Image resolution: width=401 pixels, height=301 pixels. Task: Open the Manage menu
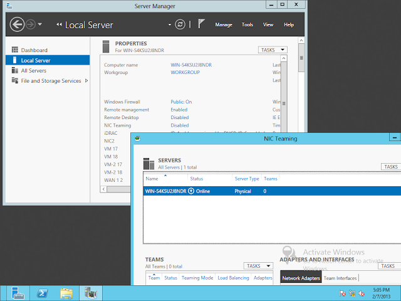pyautogui.click(x=224, y=24)
